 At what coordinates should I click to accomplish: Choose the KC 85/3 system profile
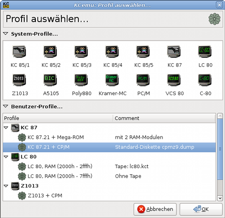click(x=81, y=52)
